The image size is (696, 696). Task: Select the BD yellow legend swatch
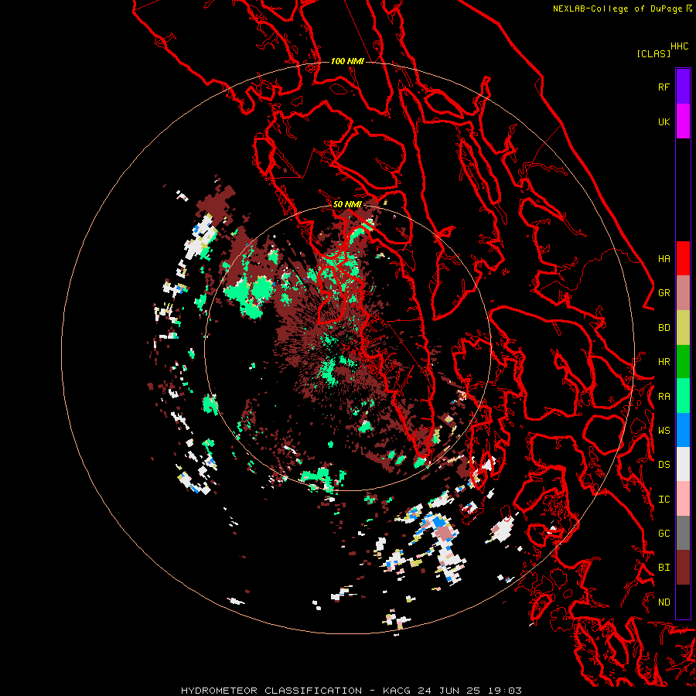point(683,328)
